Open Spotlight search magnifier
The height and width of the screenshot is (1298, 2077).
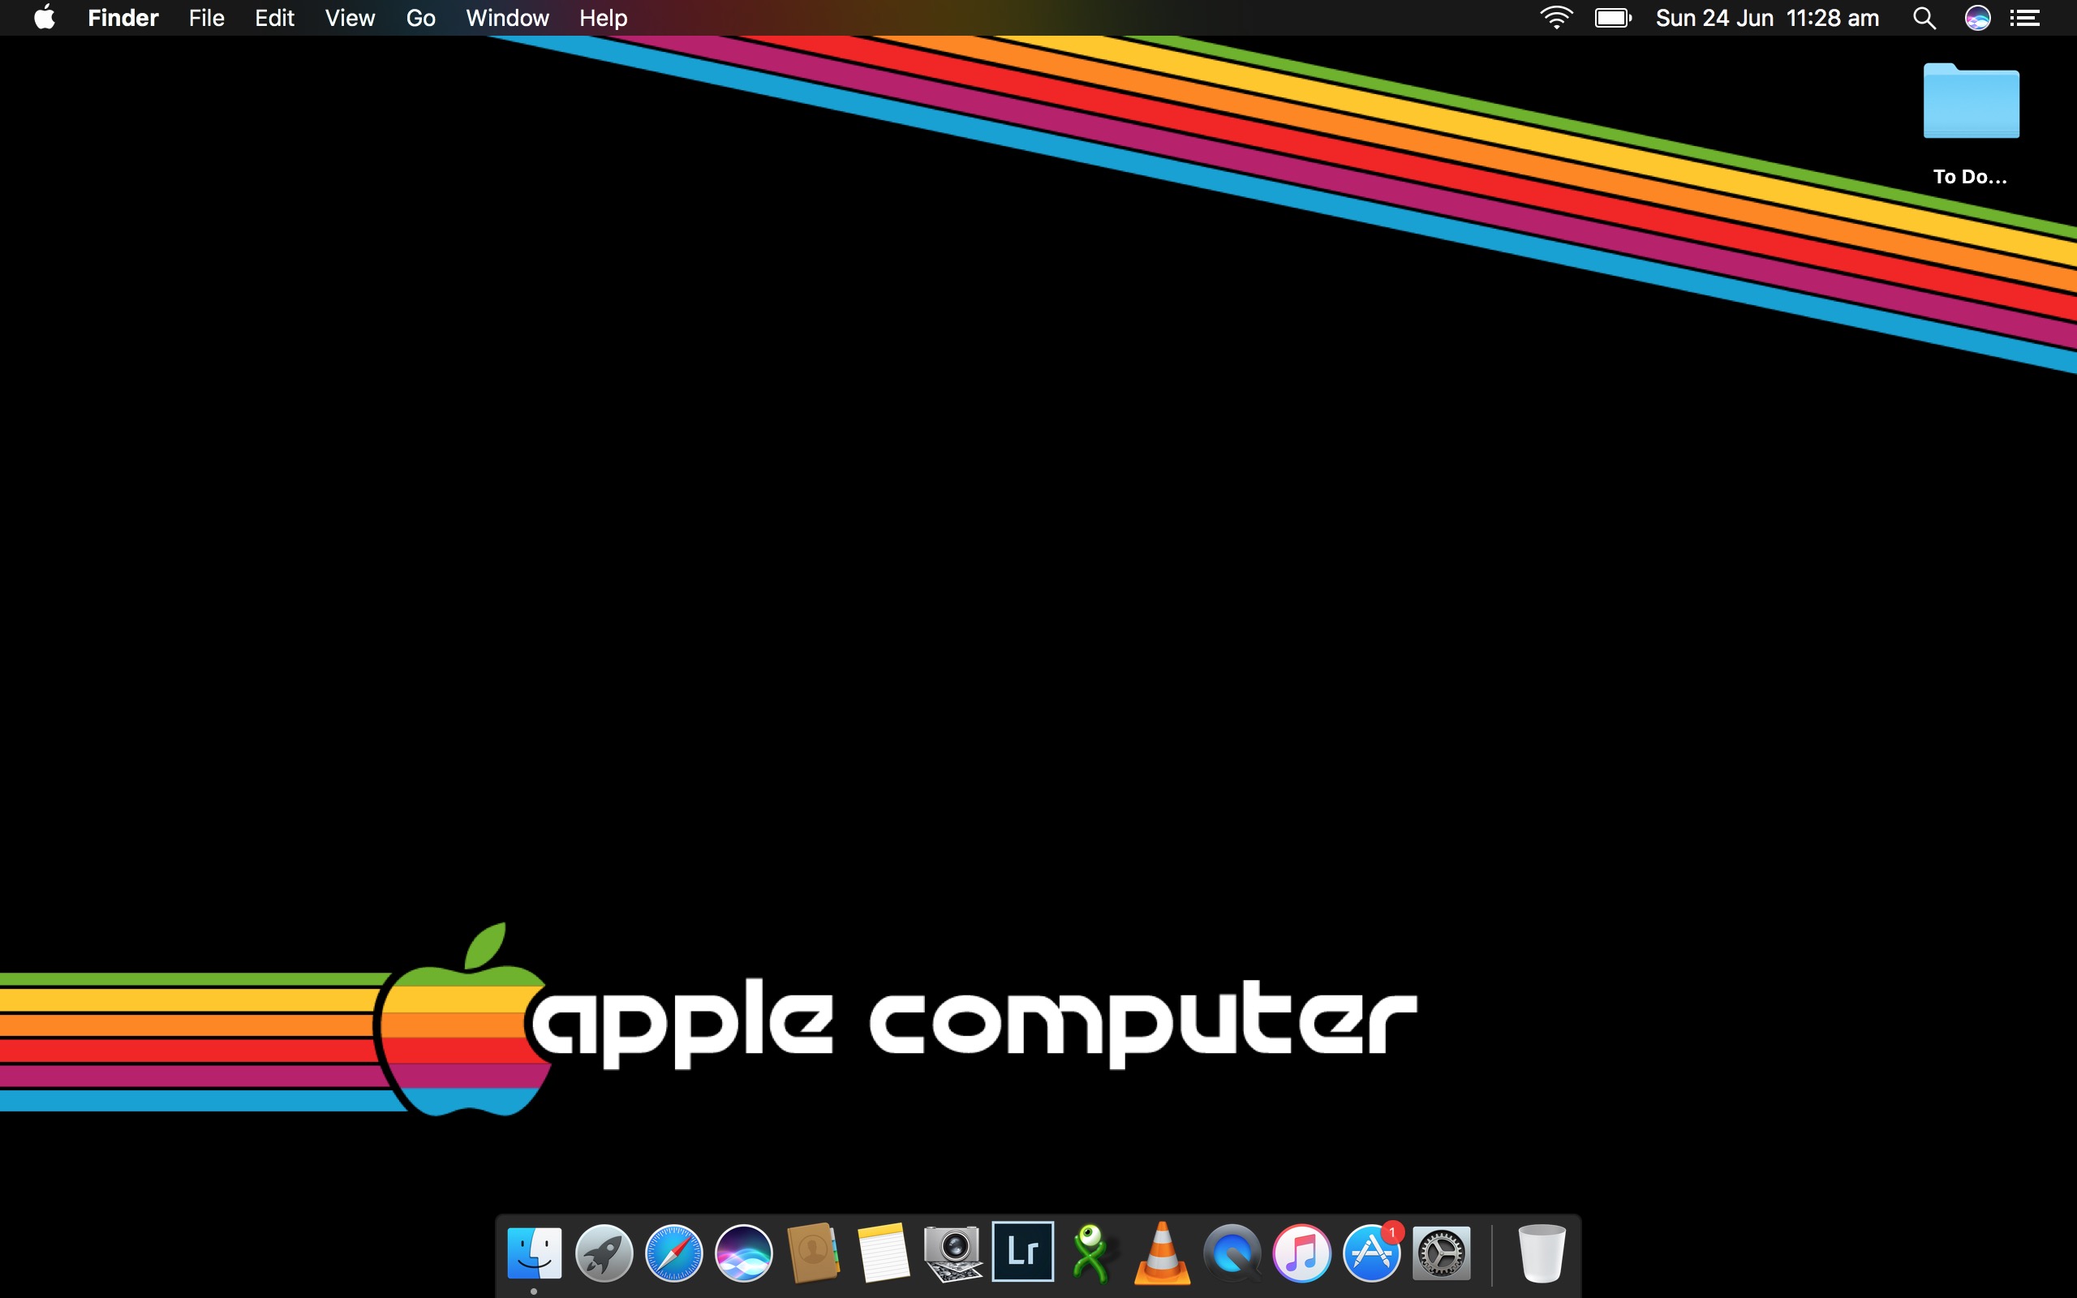coord(1924,18)
